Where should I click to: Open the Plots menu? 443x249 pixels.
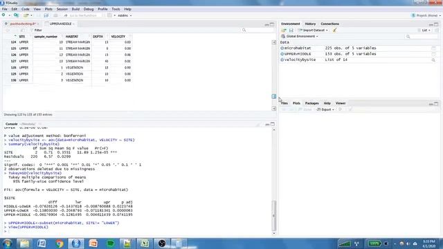48,9
